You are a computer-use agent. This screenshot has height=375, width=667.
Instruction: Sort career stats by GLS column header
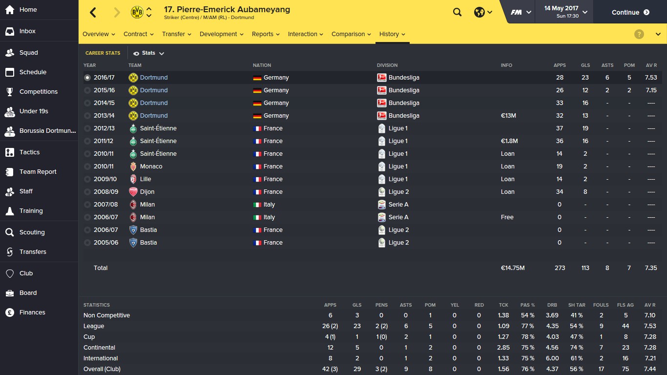585,65
